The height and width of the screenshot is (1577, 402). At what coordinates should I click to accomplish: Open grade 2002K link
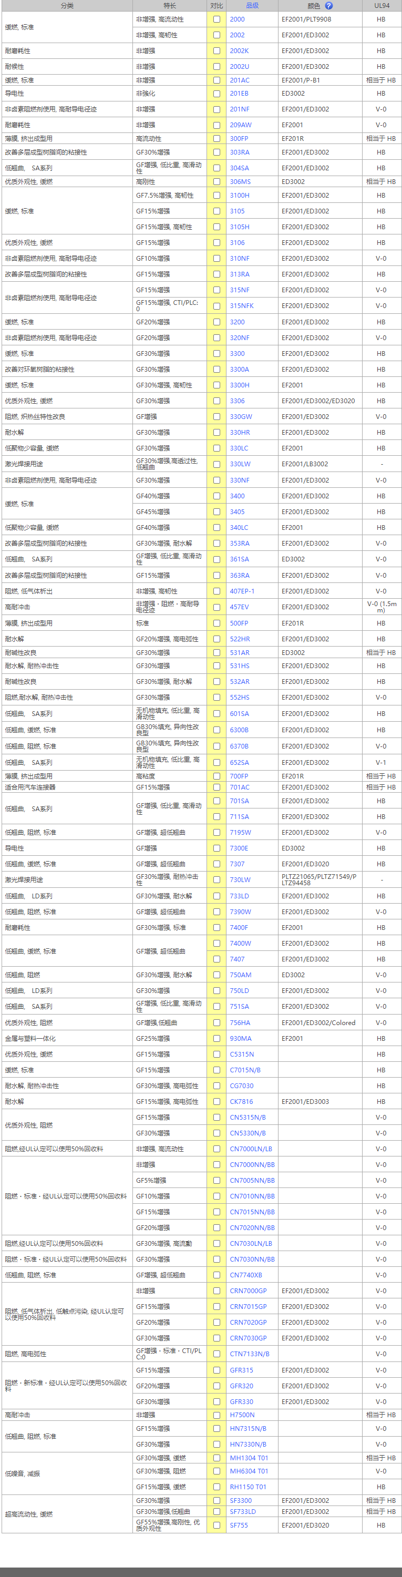[239, 51]
